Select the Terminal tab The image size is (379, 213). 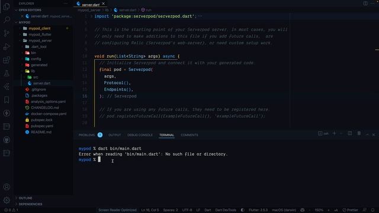click(x=166, y=135)
